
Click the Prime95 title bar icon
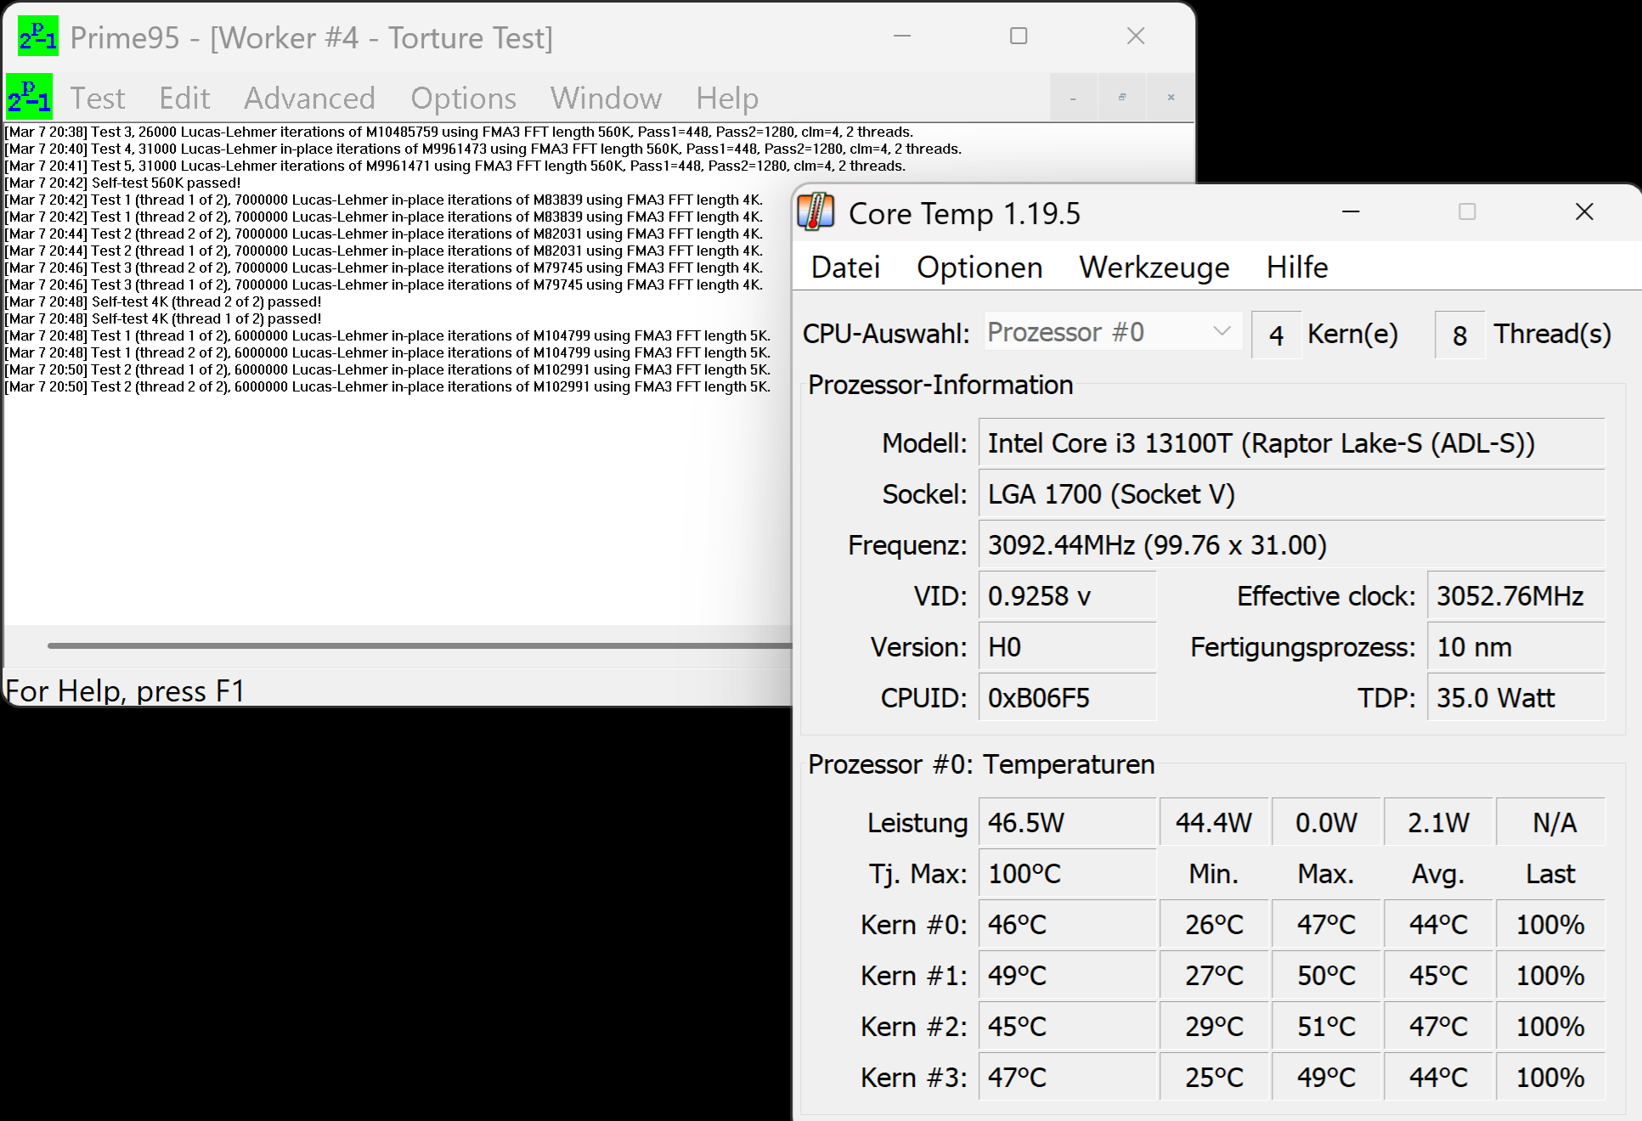[38, 36]
